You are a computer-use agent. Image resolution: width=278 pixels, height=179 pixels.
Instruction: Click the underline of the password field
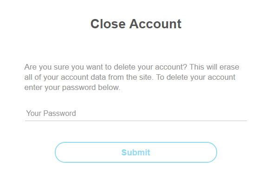(x=136, y=121)
